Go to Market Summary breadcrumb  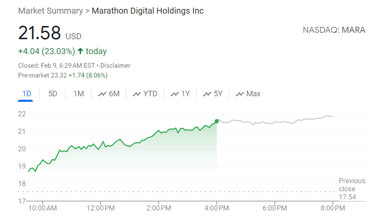pyautogui.click(x=50, y=11)
